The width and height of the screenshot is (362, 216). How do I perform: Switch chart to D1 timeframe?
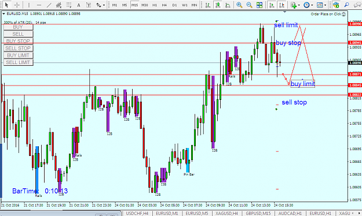[x=174, y=5]
